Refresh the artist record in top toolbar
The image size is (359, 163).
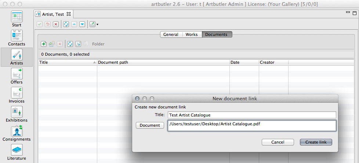coord(66,24)
